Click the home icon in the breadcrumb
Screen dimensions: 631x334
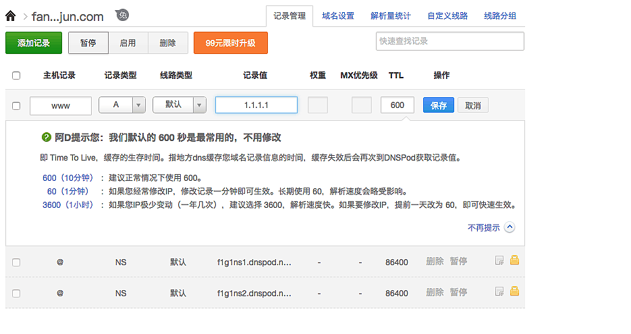tap(11, 15)
